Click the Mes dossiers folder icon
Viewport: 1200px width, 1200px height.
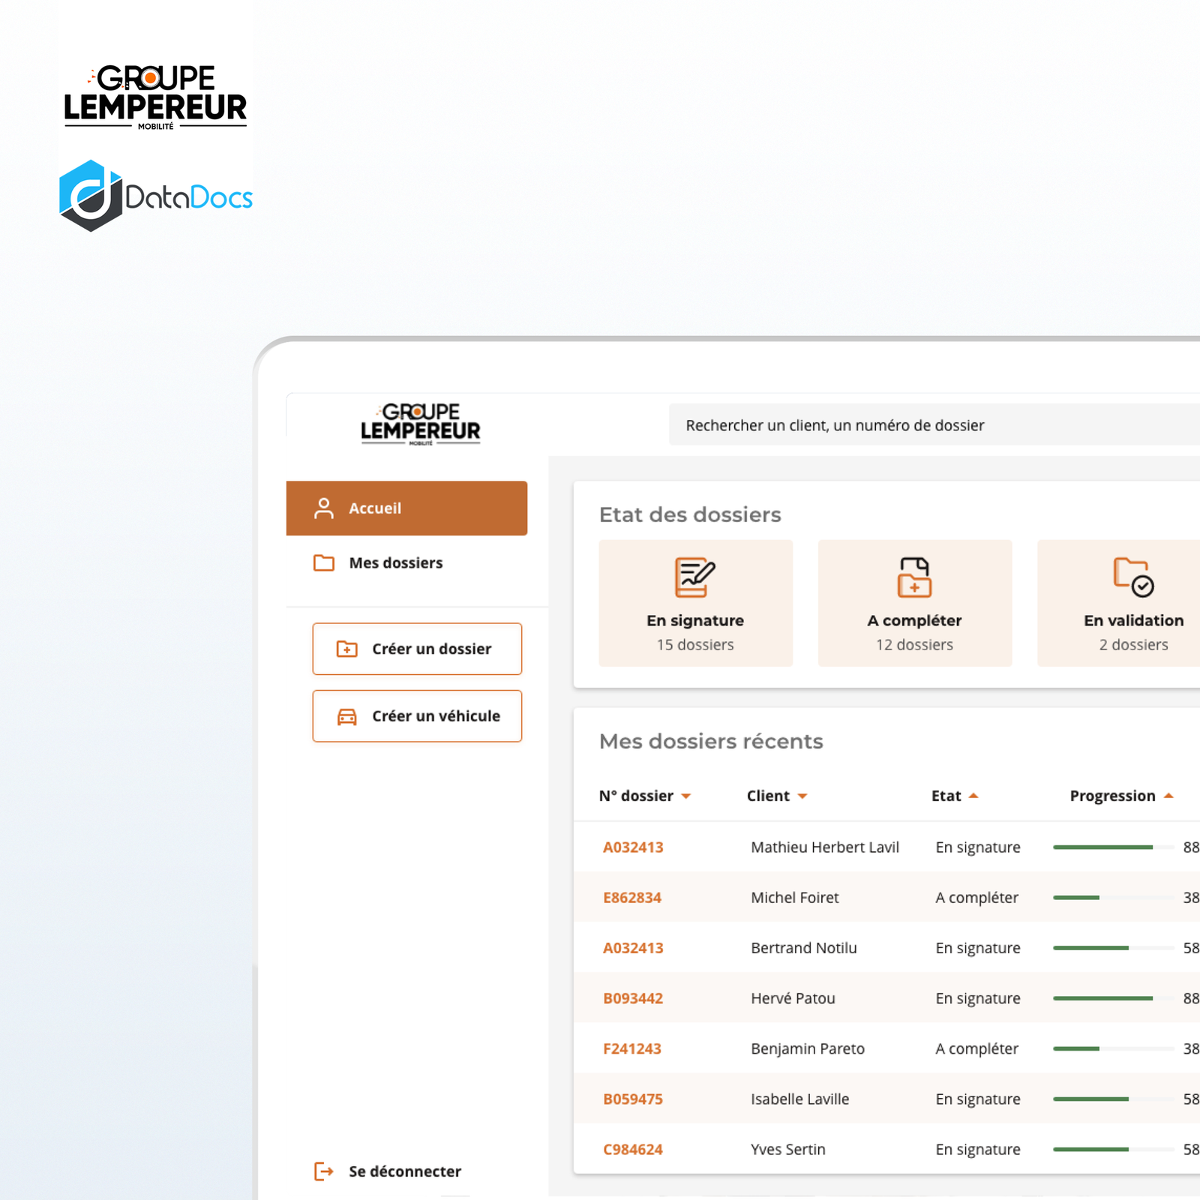pos(324,562)
